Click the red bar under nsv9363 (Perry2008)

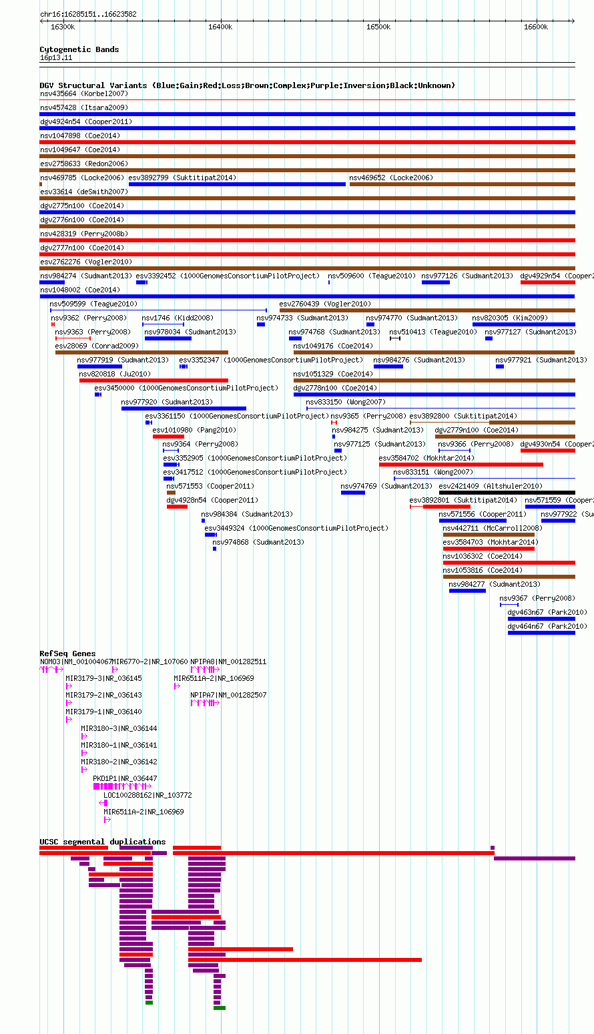pyautogui.click(x=73, y=338)
